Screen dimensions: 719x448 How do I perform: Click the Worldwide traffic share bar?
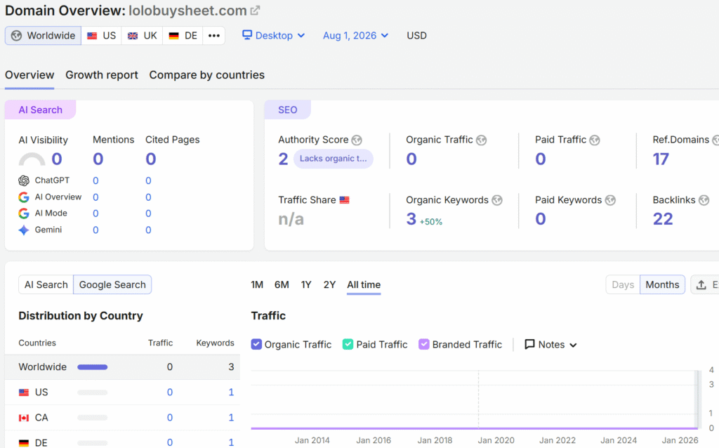pos(92,367)
